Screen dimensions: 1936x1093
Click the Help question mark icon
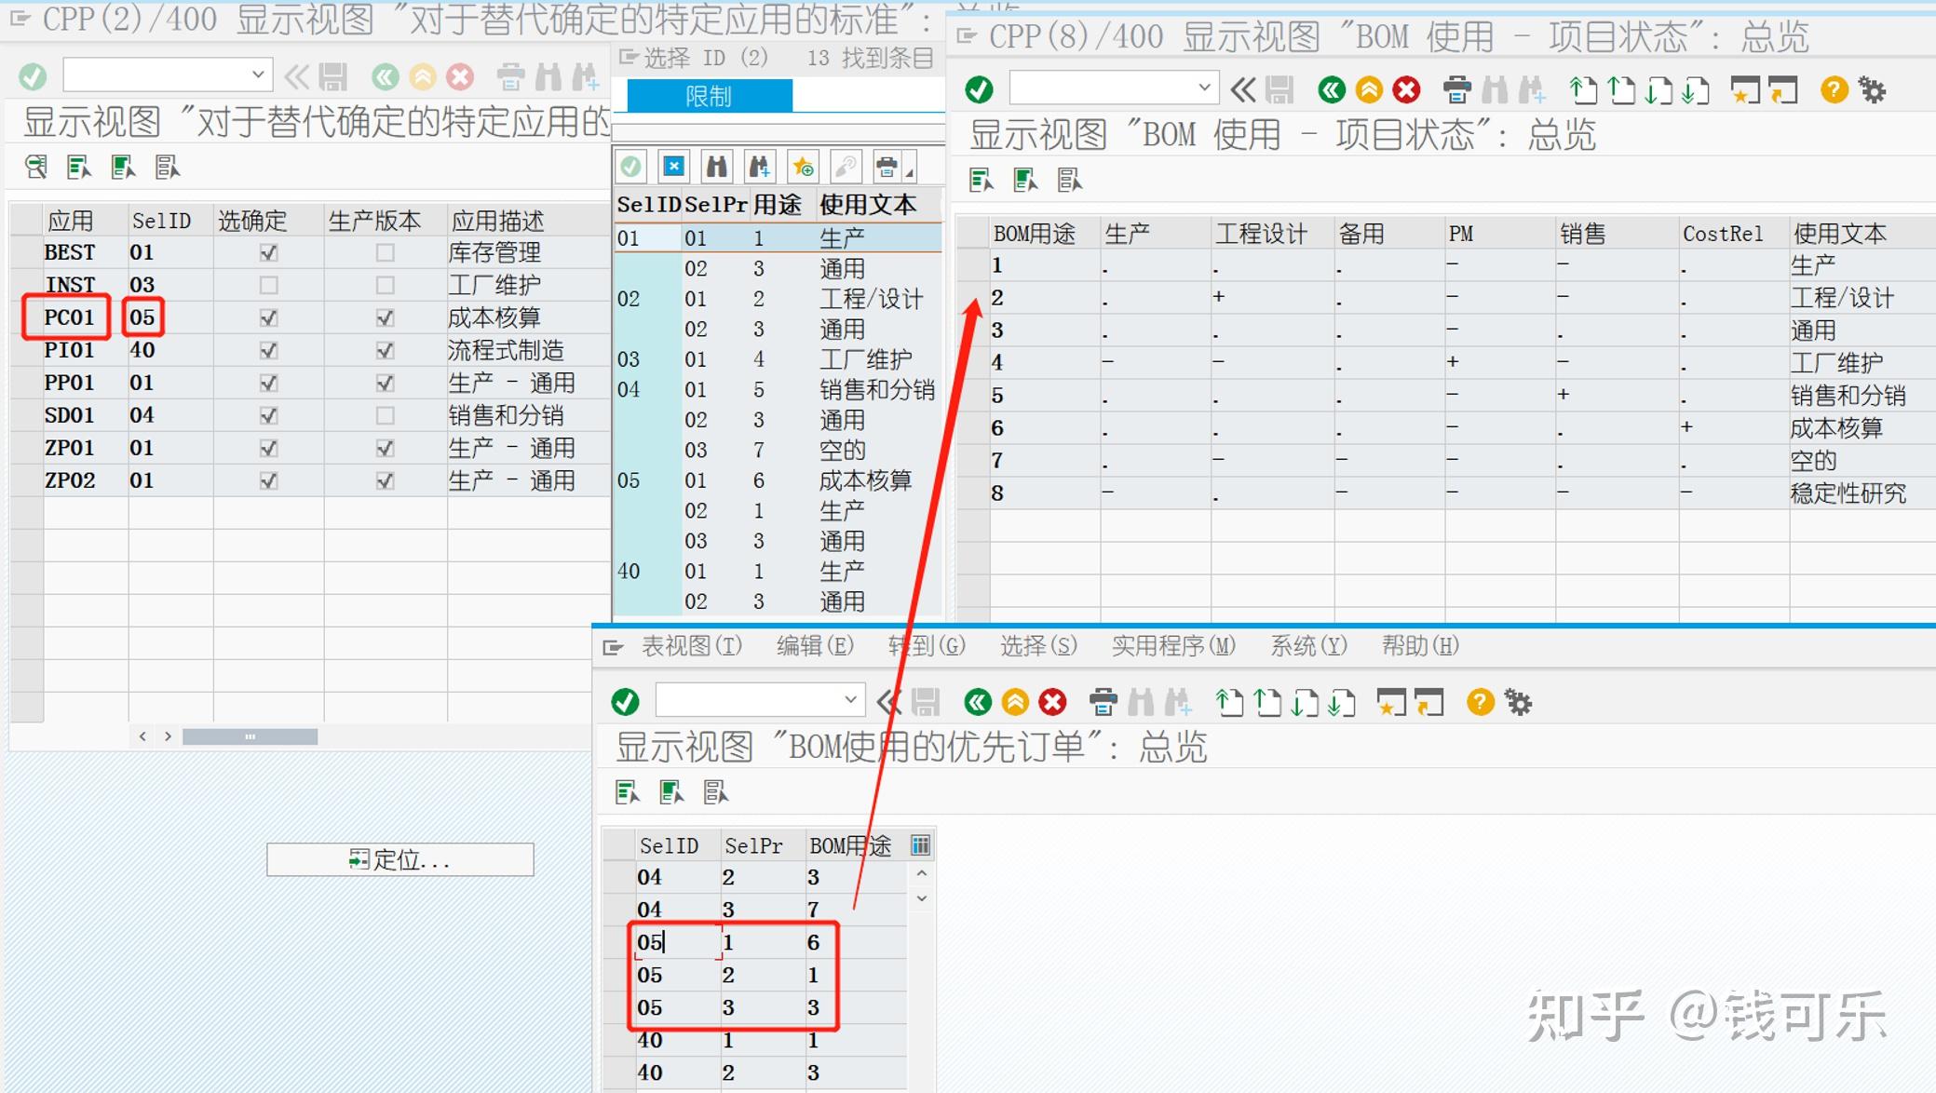point(1833,89)
